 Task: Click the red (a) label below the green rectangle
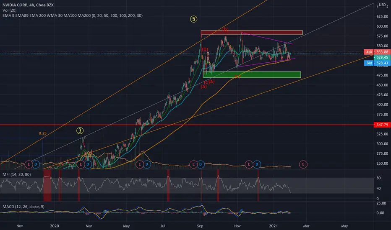204,87
